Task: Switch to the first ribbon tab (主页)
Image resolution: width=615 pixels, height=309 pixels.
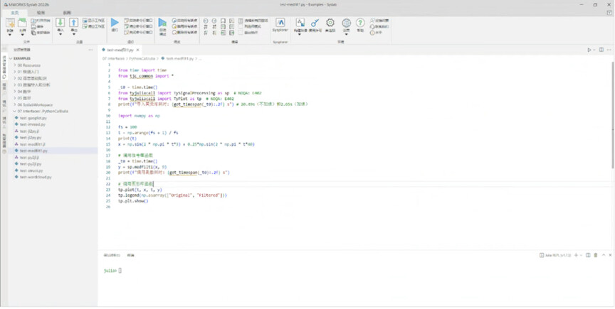Action: point(14,13)
